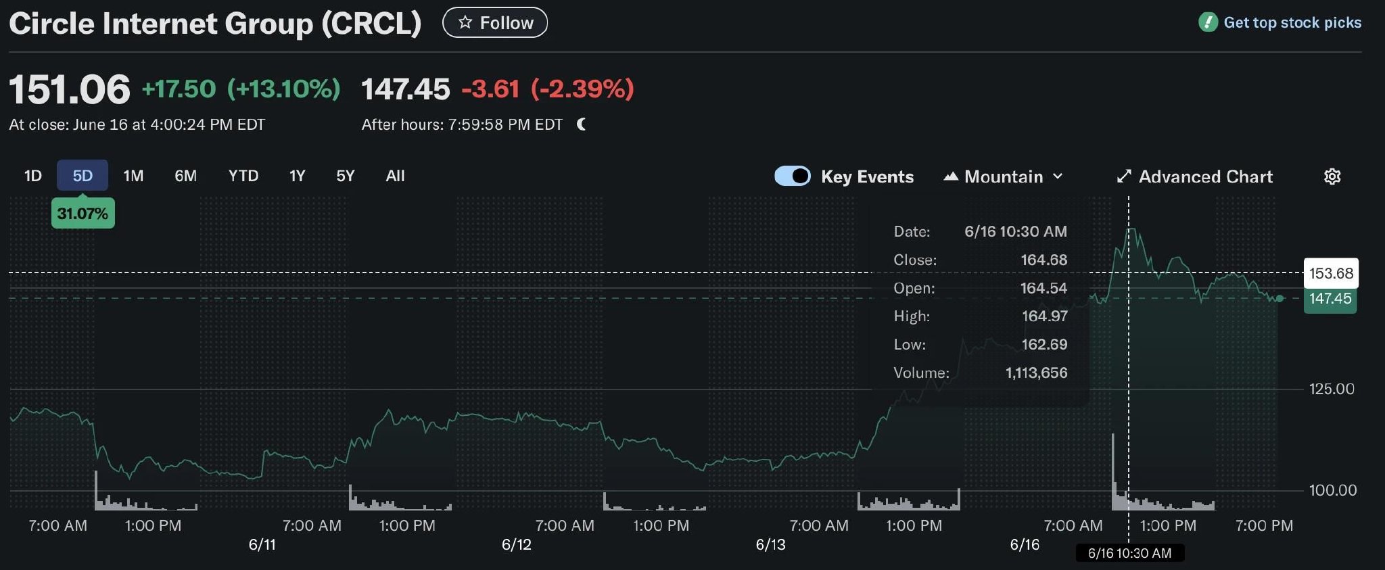Select the 5Y time range
Image resolution: width=1385 pixels, height=570 pixels.
click(x=345, y=176)
